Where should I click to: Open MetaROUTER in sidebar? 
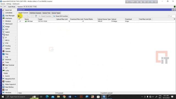click(x=10, y=79)
